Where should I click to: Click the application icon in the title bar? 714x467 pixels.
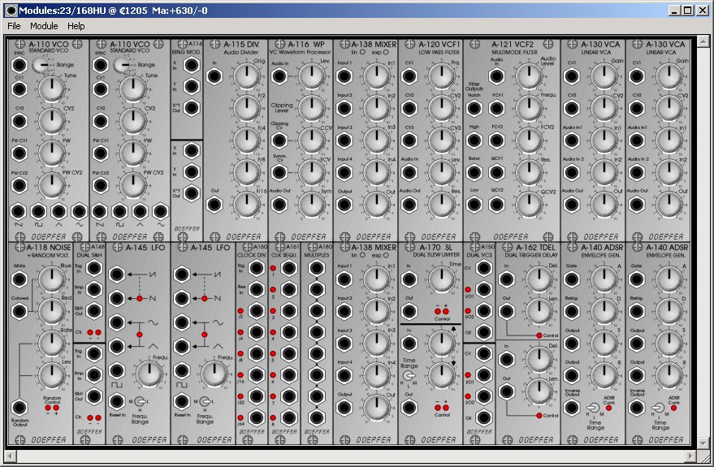click(11, 10)
